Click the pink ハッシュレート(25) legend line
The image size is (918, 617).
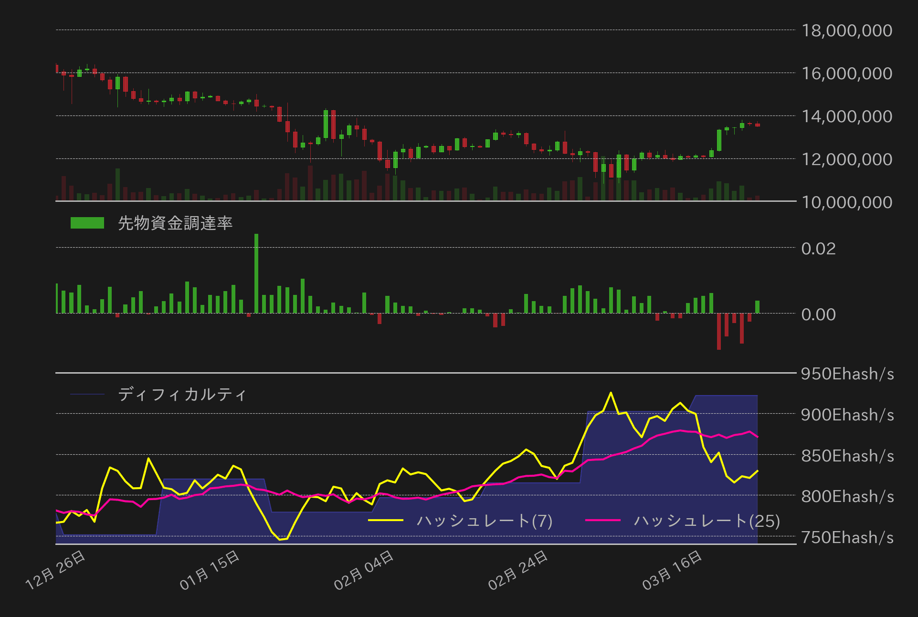click(x=602, y=521)
